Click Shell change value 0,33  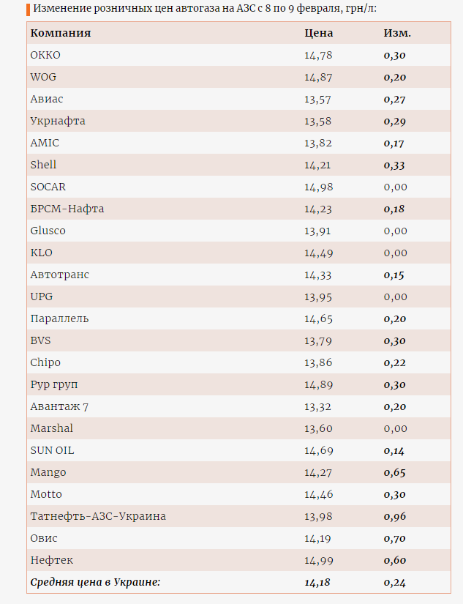[394, 165]
